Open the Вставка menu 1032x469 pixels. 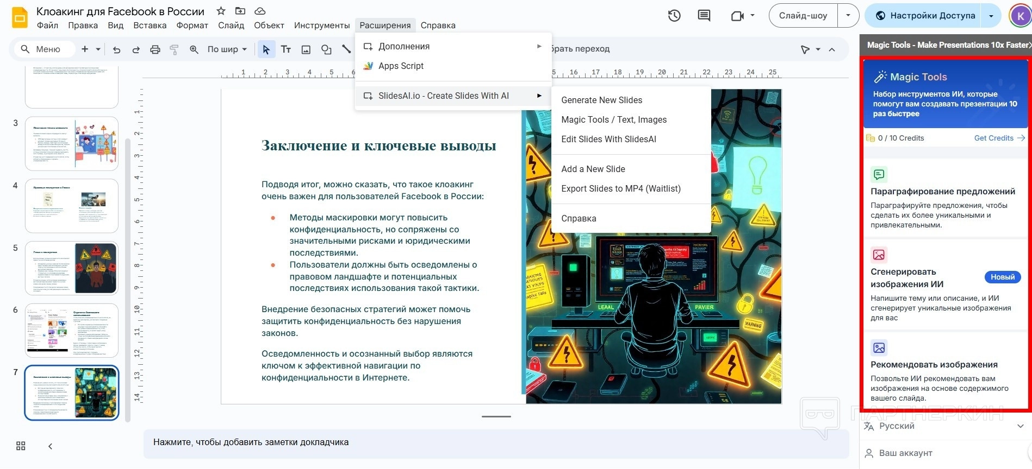pyautogui.click(x=150, y=26)
